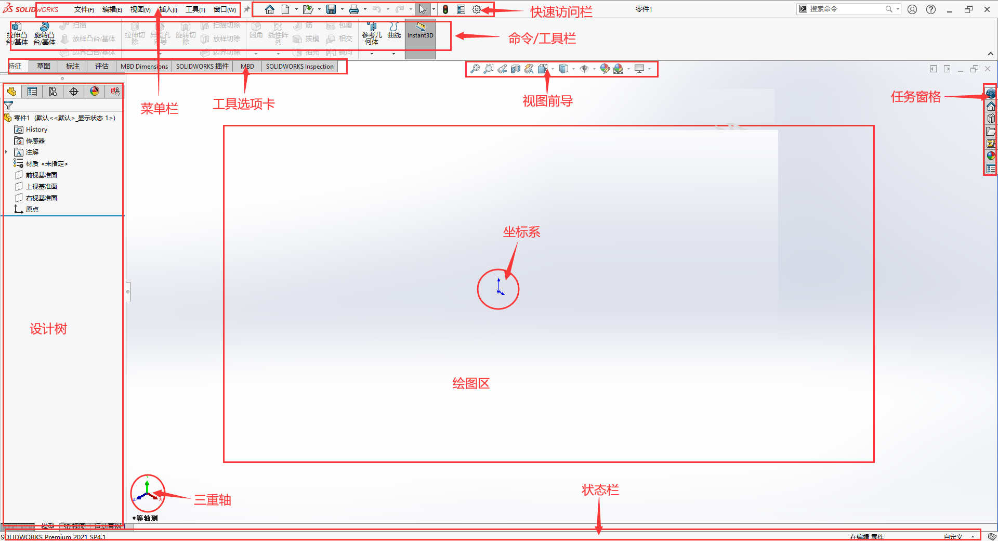This screenshot has height=541, width=998.
Task: Open Reference Geometry (参考几何体) tool
Action: [372, 34]
